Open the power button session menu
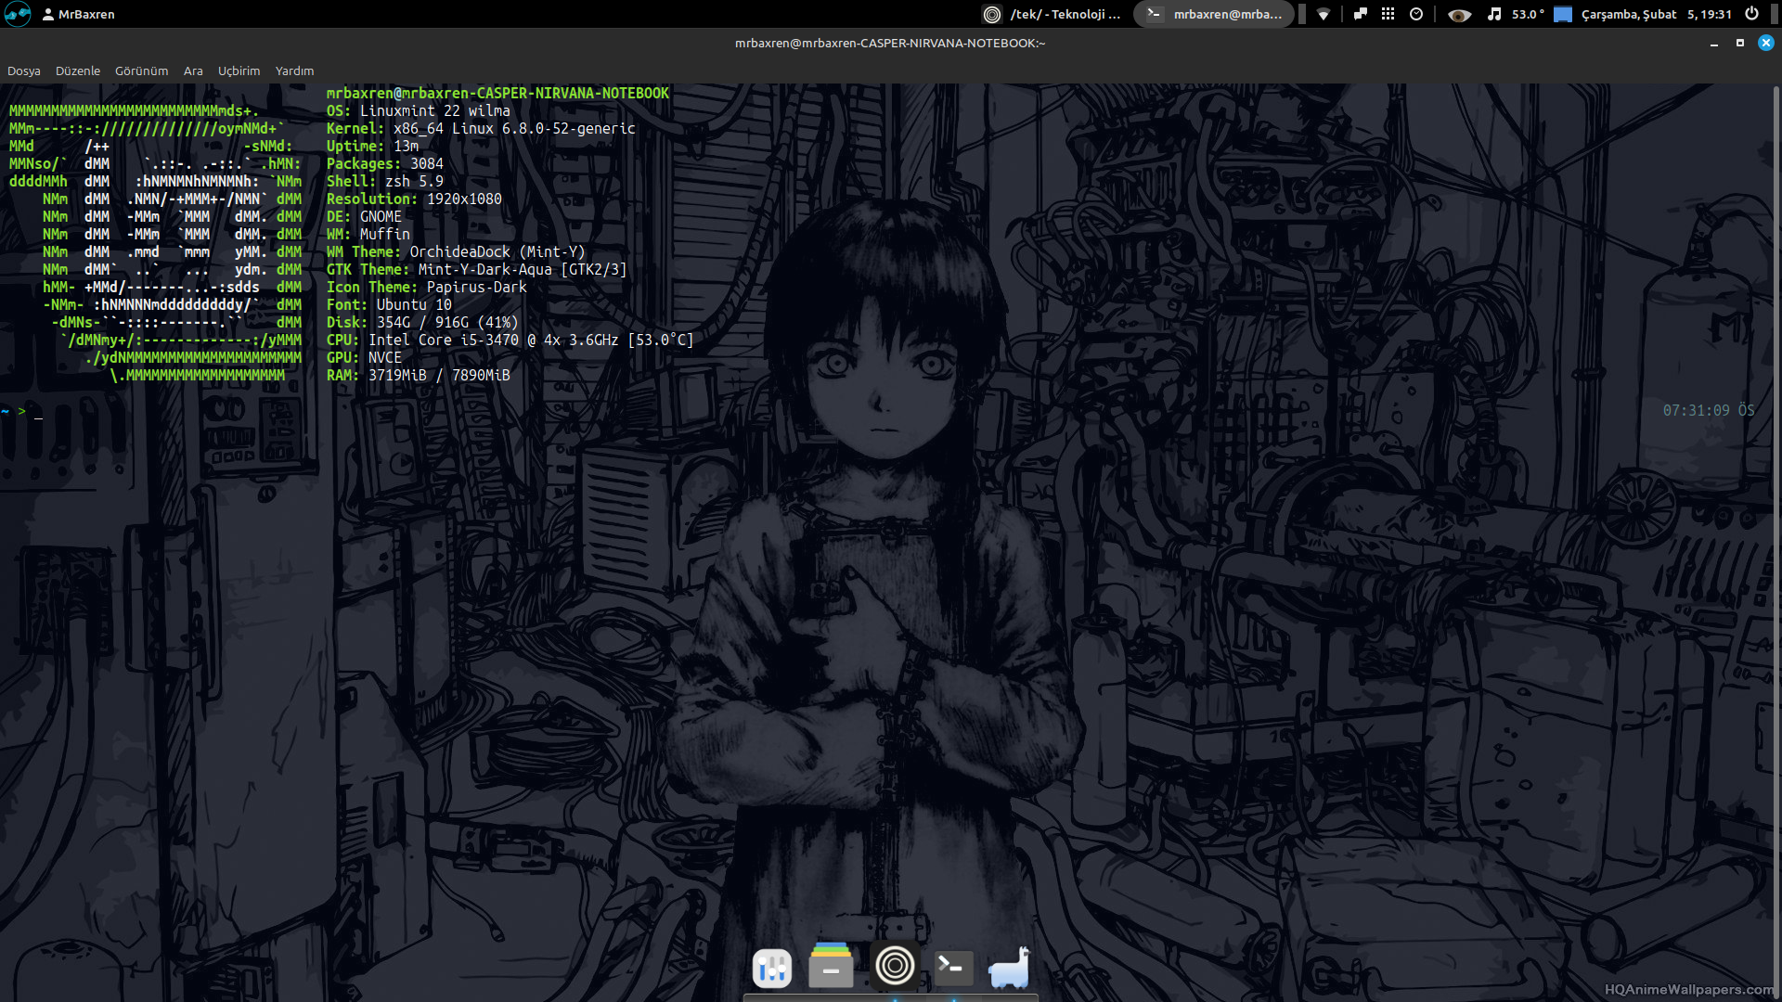This screenshot has width=1782, height=1002. (x=1751, y=14)
